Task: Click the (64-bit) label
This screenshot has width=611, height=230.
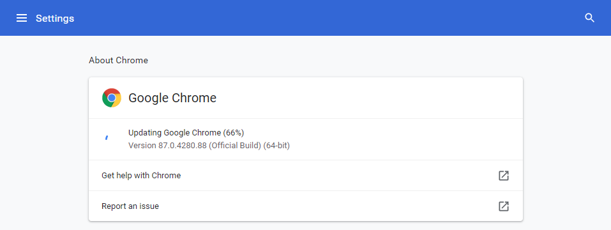Action: (x=276, y=146)
